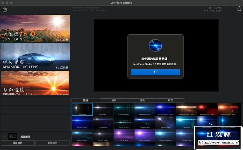The height and width of the screenshot is (150, 243).
Task: Click the 您使用的就是最新版! dialog heading
Action: pos(155,59)
